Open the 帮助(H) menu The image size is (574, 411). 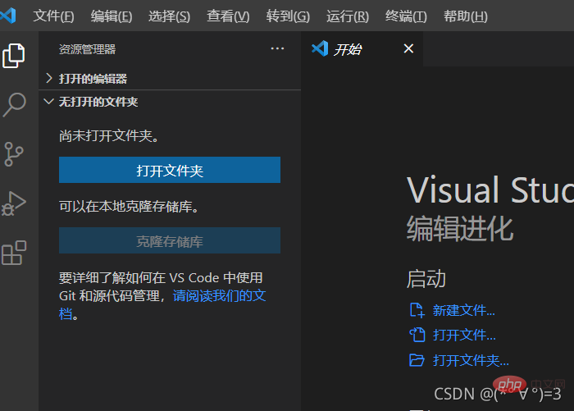[x=465, y=16]
